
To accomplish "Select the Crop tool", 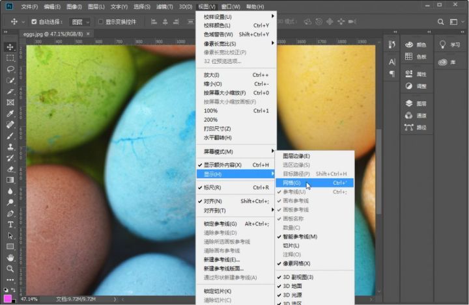I will point(10,92).
